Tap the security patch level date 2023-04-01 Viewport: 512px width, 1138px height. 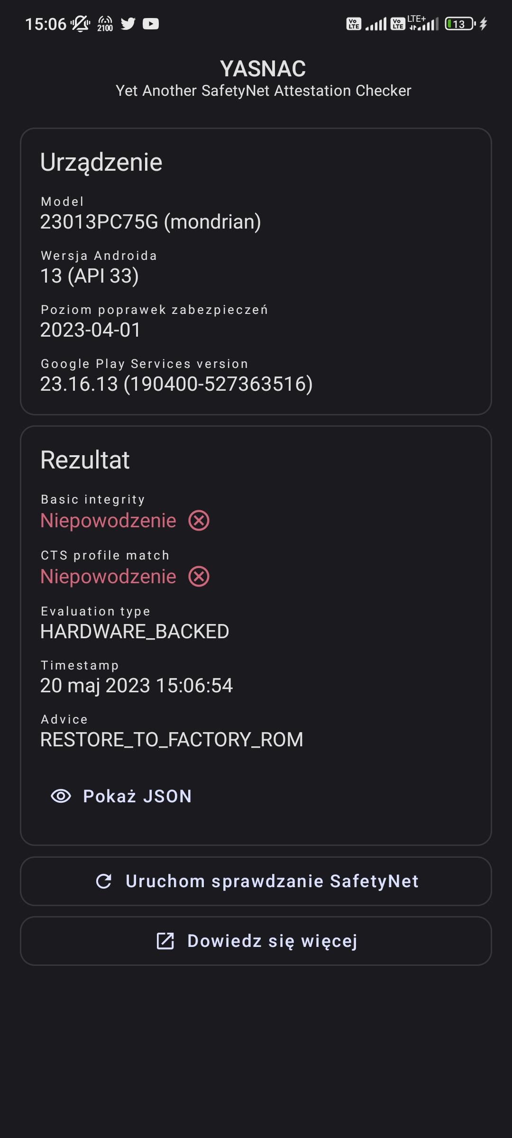(x=91, y=330)
